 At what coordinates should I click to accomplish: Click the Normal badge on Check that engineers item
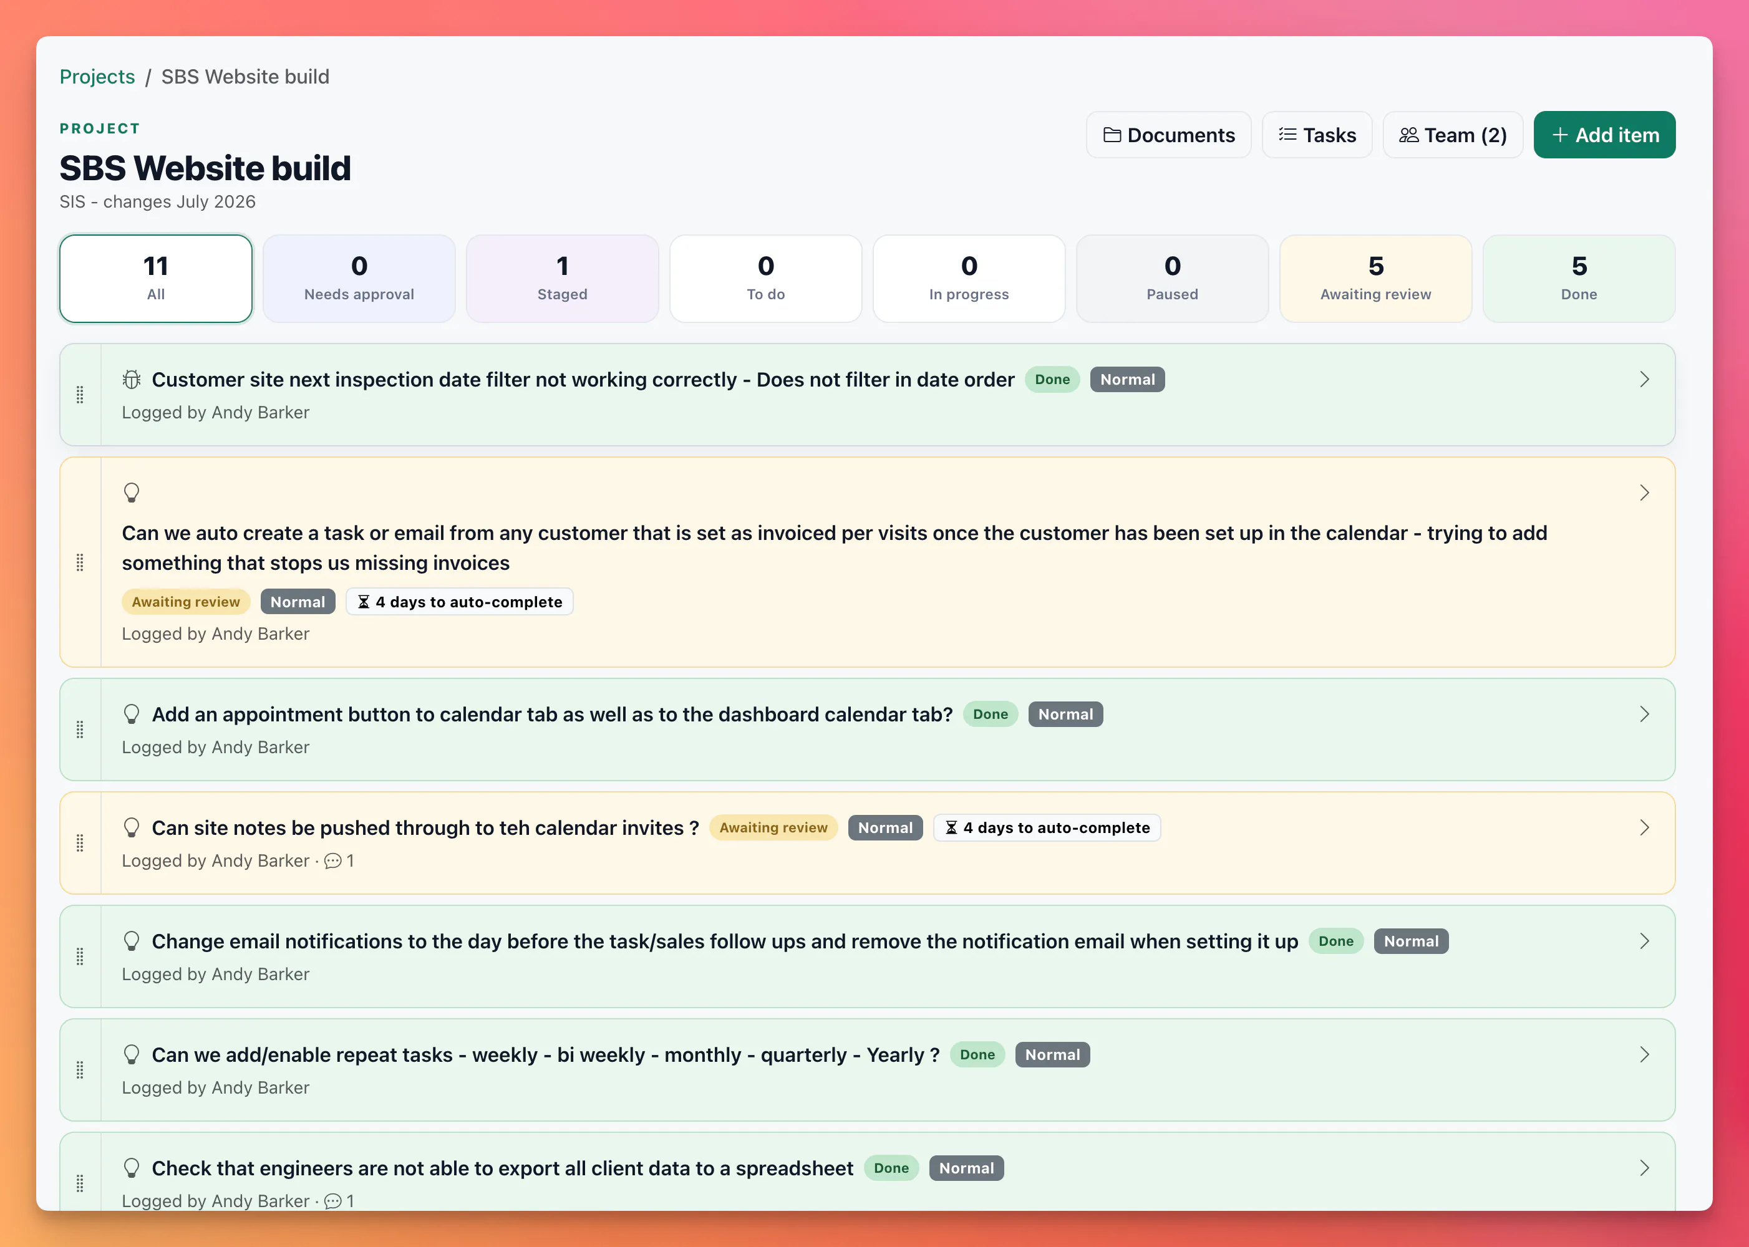966,1168
